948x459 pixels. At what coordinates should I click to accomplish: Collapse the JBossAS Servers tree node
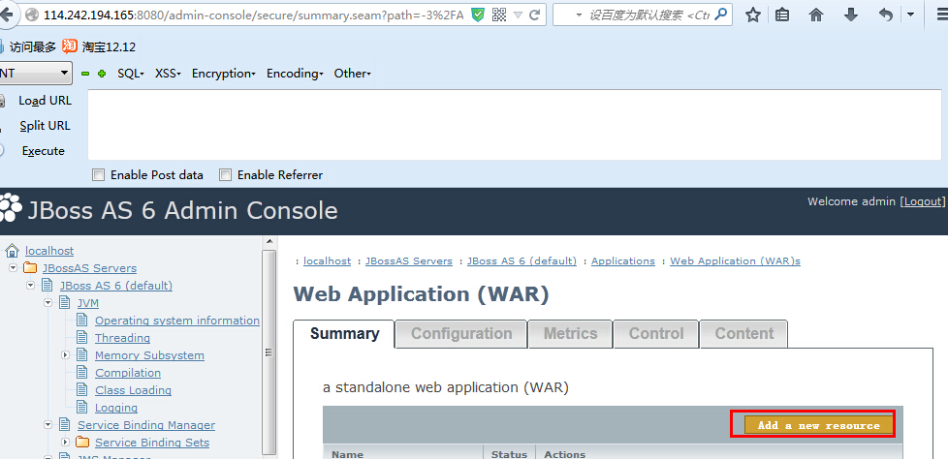[13, 267]
